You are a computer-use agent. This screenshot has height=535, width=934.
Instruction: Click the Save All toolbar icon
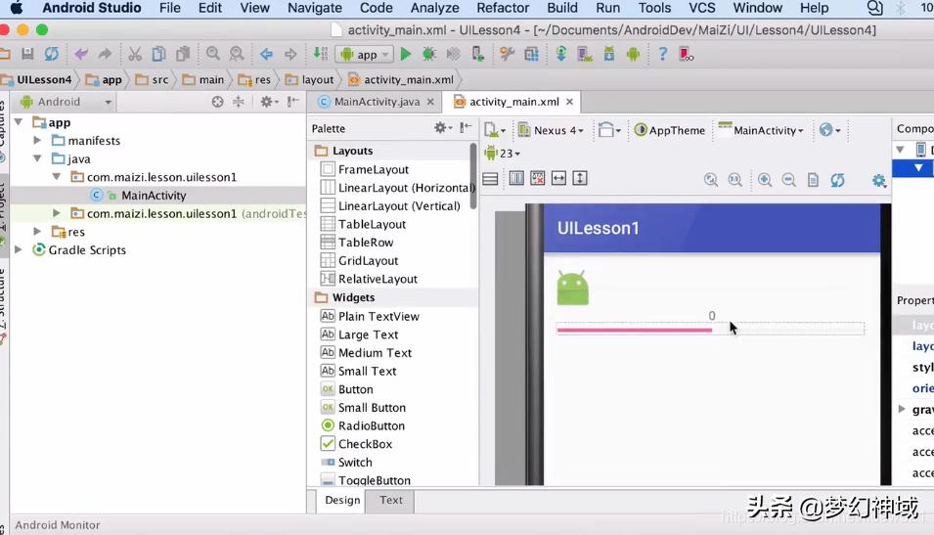click(27, 55)
